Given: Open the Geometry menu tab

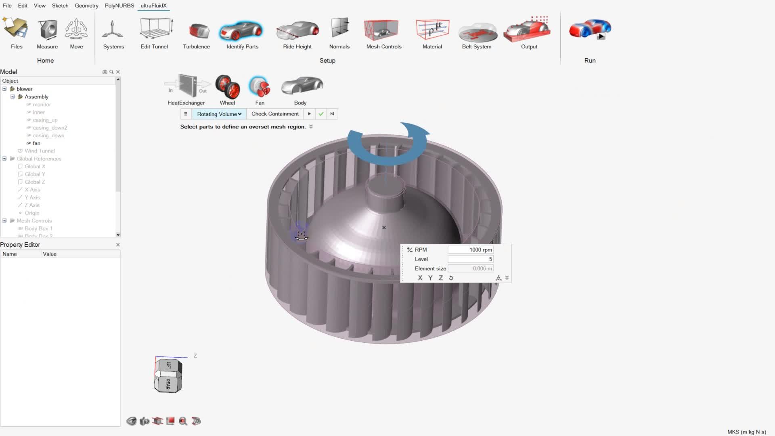Looking at the screenshot, I should [86, 6].
